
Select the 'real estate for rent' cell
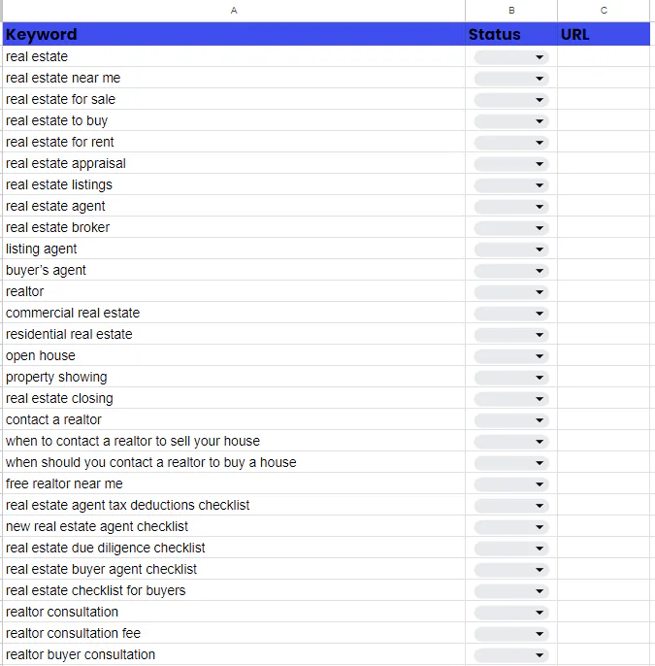(234, 142)
